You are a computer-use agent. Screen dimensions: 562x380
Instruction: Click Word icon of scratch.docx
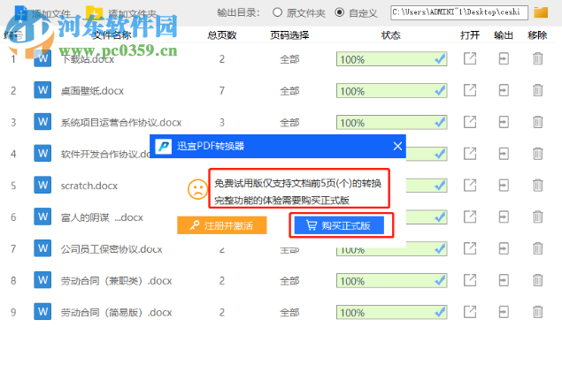click(x=42, y=185)
